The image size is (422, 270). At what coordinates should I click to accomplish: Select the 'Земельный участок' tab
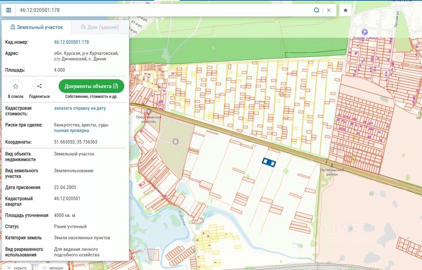click(37, 27)
